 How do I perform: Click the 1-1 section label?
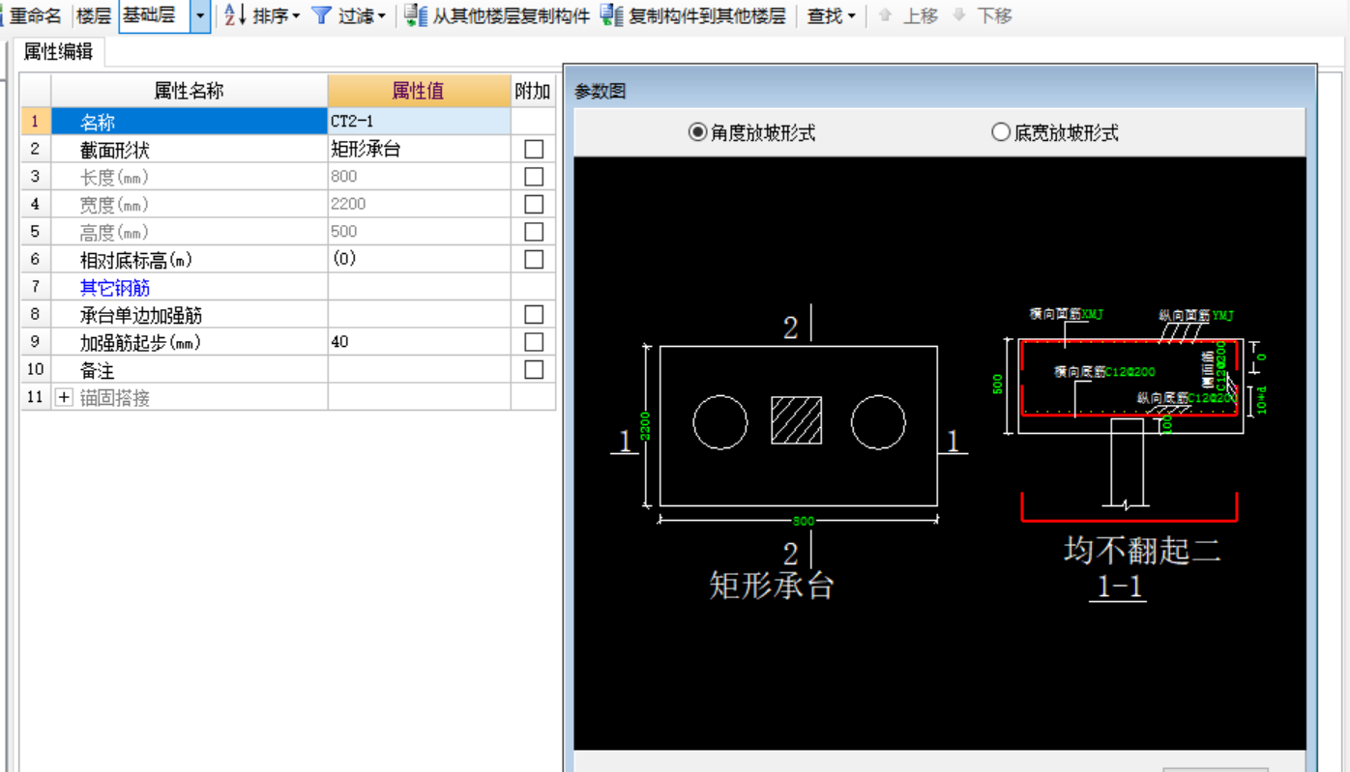(x=1120, y=586)
